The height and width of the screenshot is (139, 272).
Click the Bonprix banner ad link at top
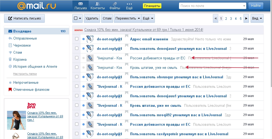point(144,30)
